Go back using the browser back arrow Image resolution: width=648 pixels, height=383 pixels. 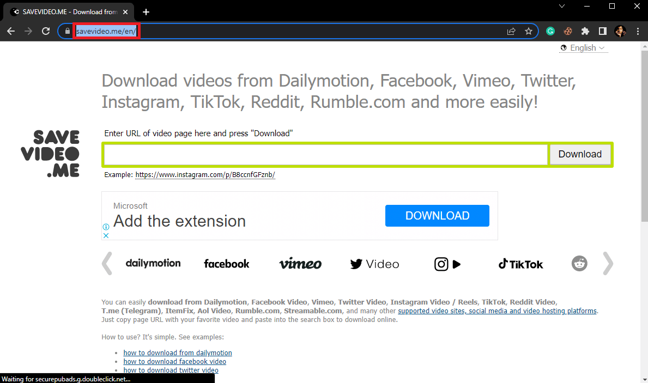(x=11, y=31)
